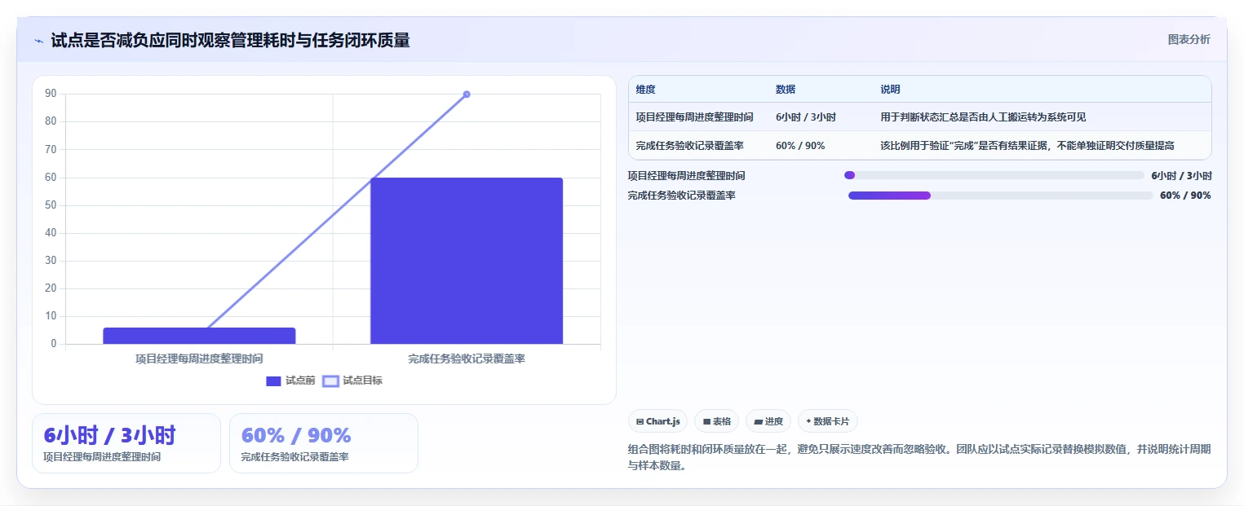The image size is (1244, 506).
Task: Click the Chart.js tag chip
Action: pos(657,421)
